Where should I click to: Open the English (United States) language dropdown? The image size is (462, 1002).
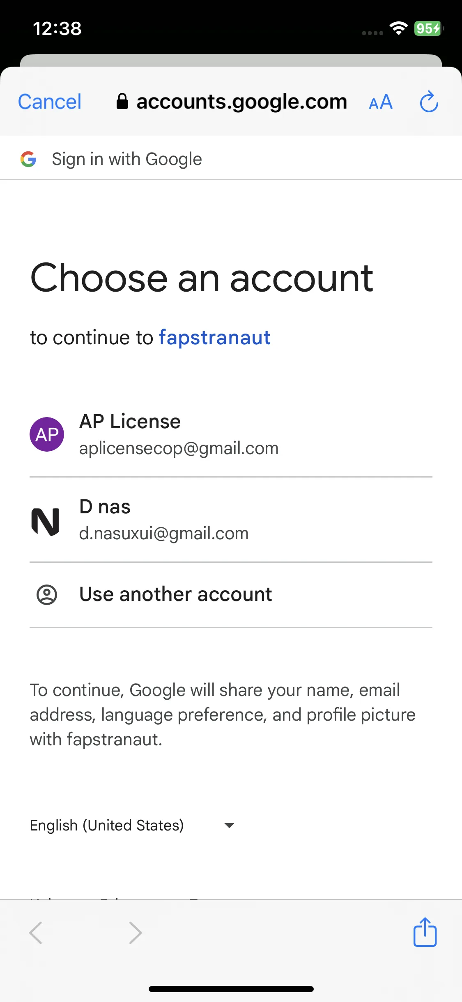tap(132, 826)
